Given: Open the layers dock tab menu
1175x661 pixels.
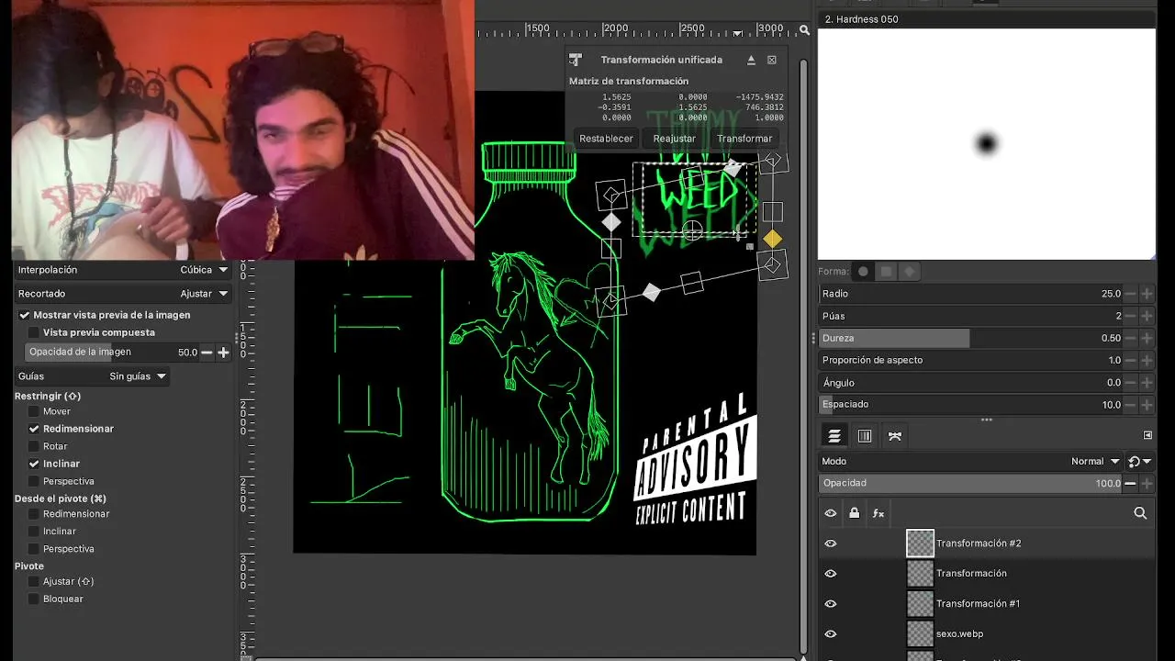Looking at the screenshot, I should (1147, 435).
